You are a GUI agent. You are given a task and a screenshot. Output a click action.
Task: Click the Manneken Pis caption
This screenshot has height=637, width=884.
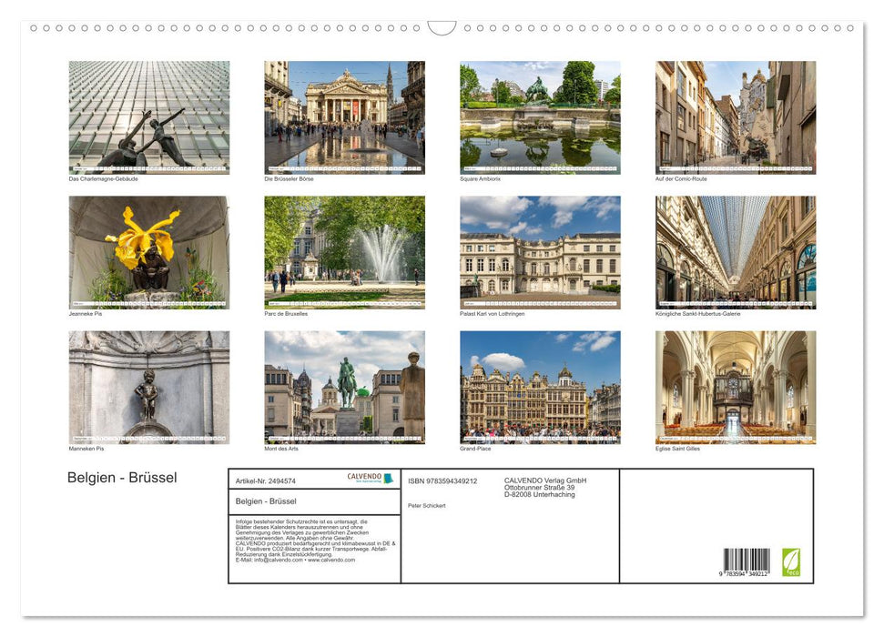point(86,449)
